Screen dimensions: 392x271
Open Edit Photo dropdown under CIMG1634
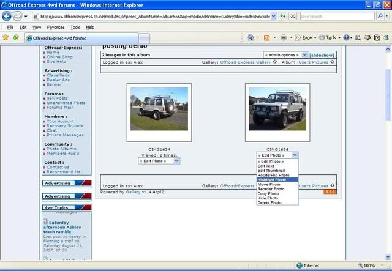[x=159, y=161]
